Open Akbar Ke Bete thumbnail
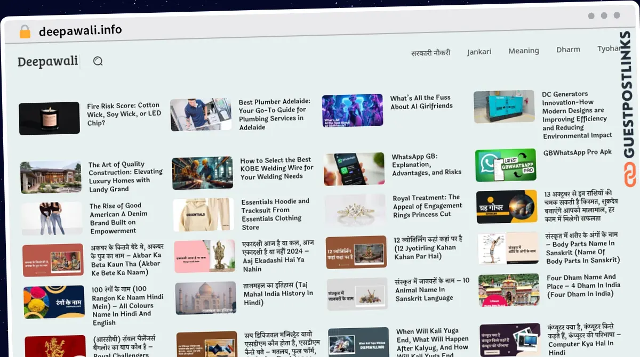Image resolution: width=640 pixels, height=357 pixels. click(x=53, y=260)
